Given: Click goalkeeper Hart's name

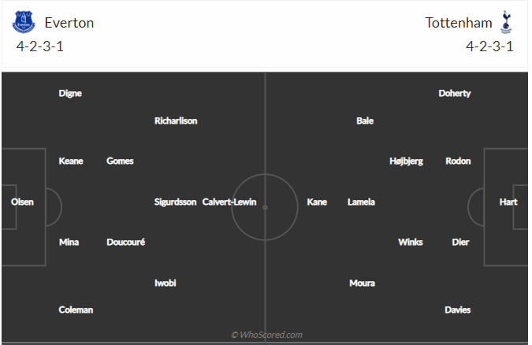Looking at the screenshot, I should (x=508, y=202).
